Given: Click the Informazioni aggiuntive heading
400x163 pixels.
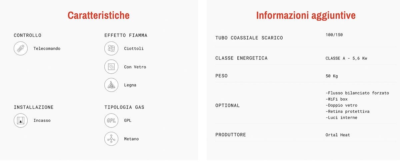Looking at the screenshot, I should pos(306,15).
